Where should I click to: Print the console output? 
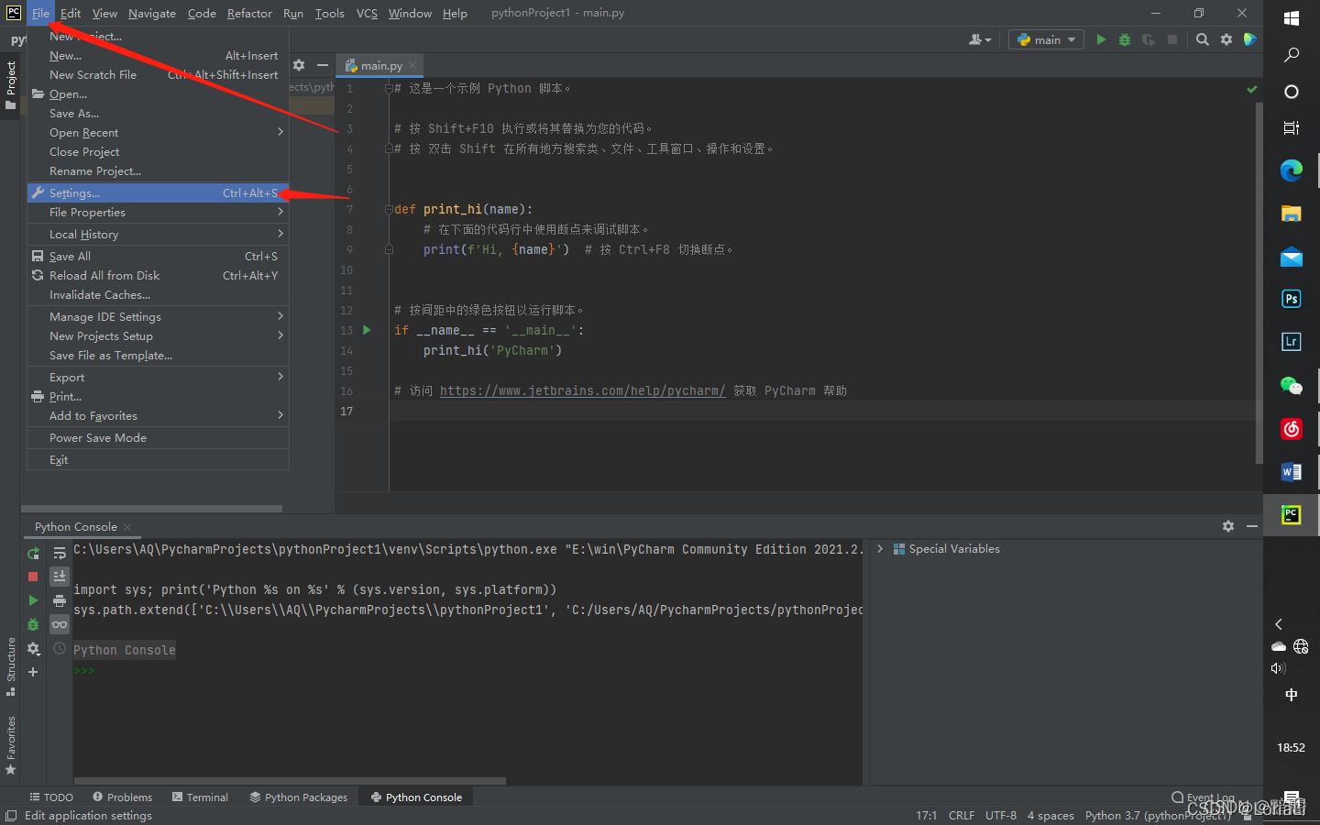tap(60, 600)
